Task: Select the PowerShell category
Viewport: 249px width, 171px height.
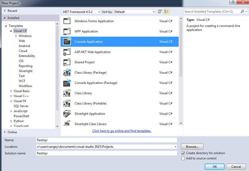Action: 21,116
